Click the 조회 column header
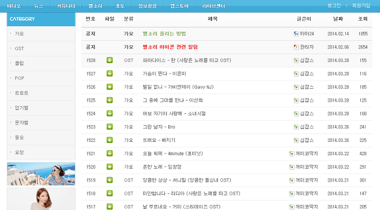Screen dimensions: 380x210 click(x=363, y=18)
